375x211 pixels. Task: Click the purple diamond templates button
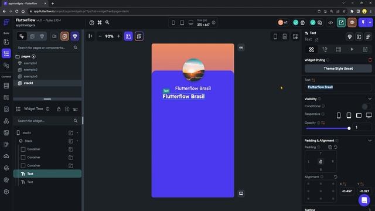[75, 36]
